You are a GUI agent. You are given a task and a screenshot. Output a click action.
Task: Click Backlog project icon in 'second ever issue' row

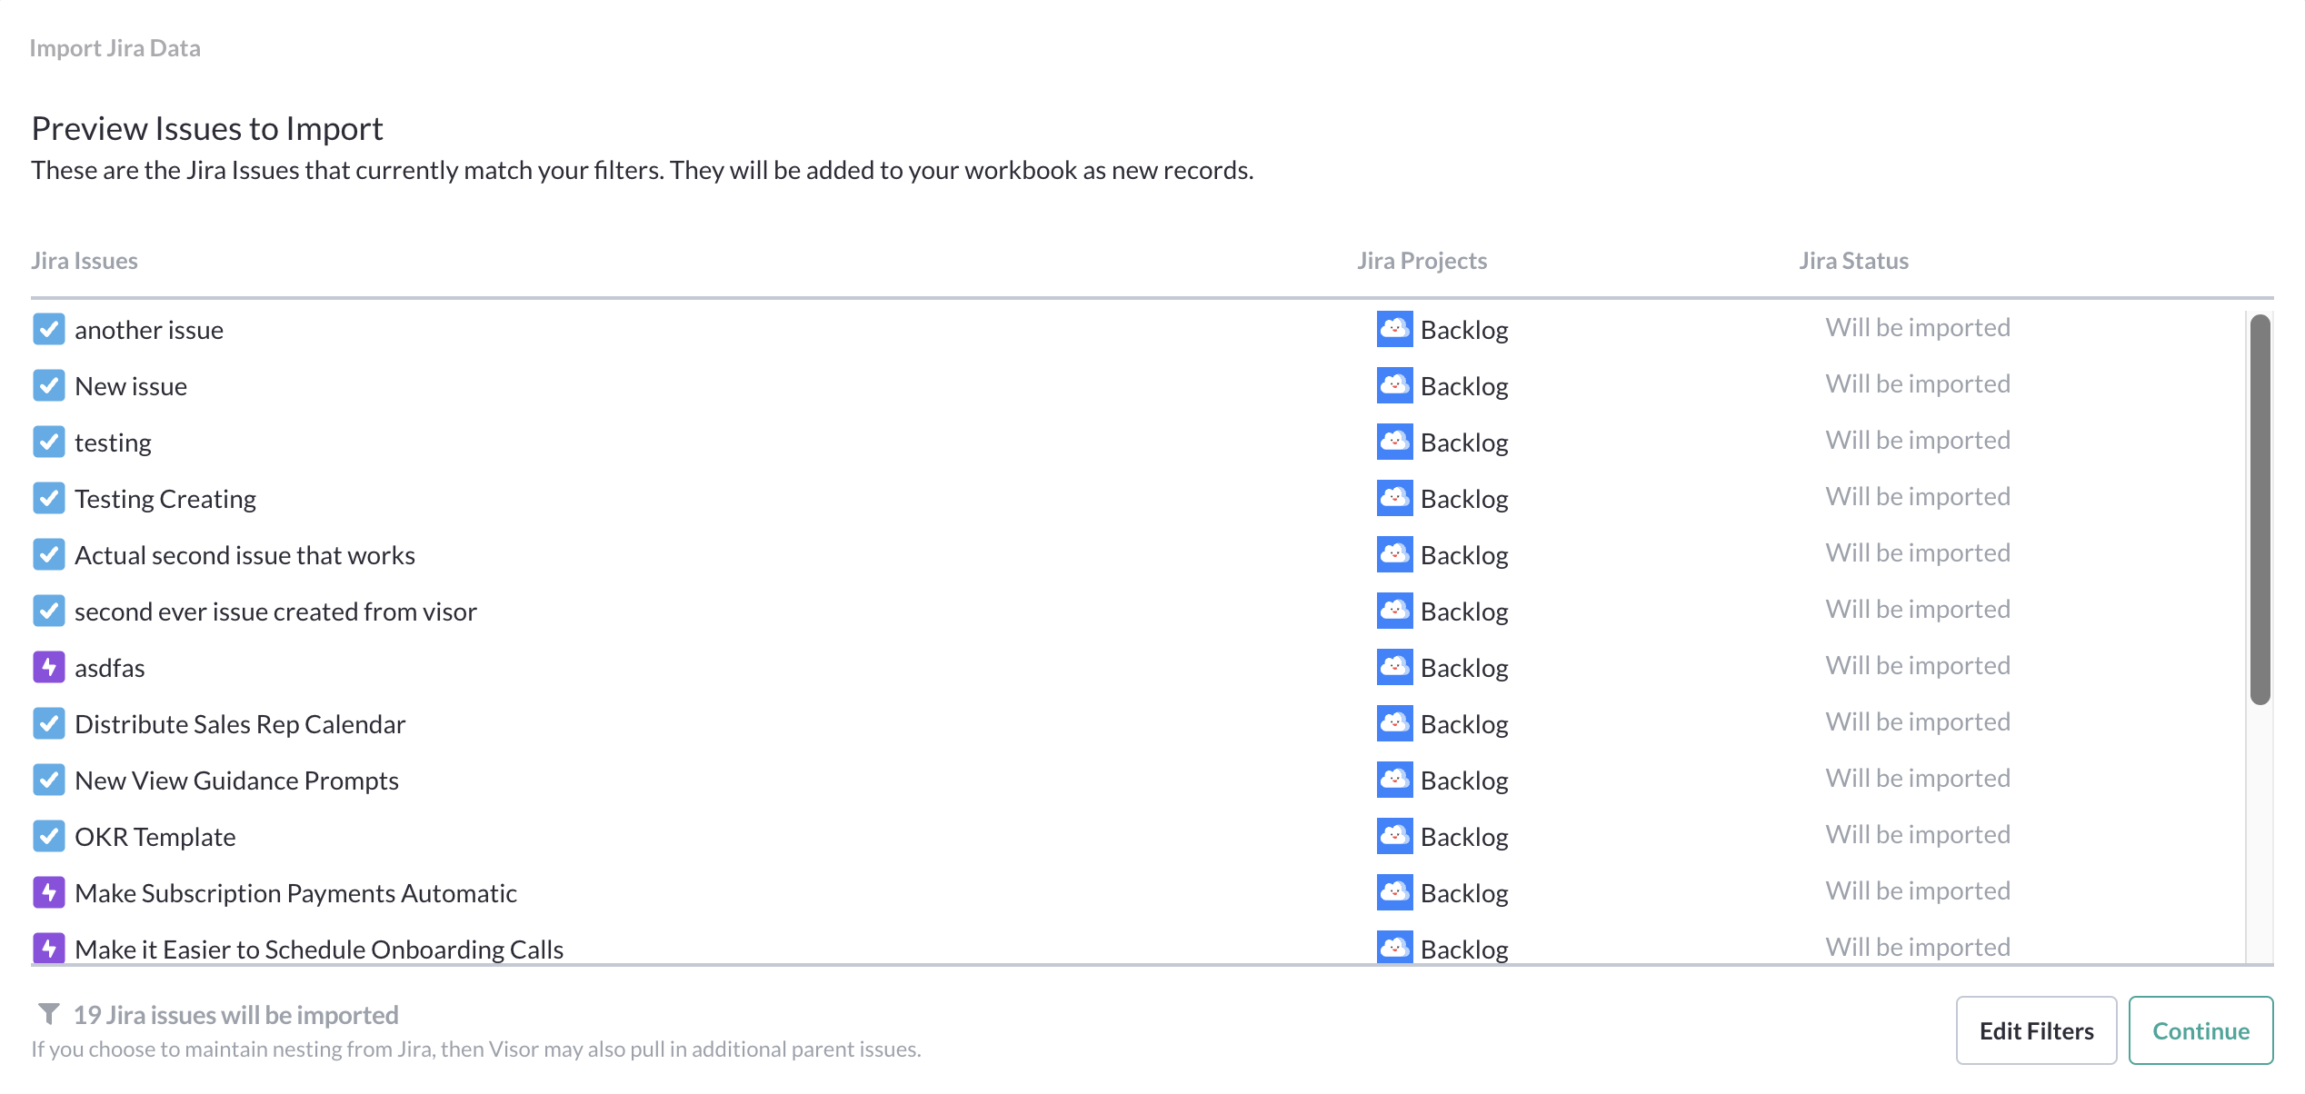(1394, 611)
